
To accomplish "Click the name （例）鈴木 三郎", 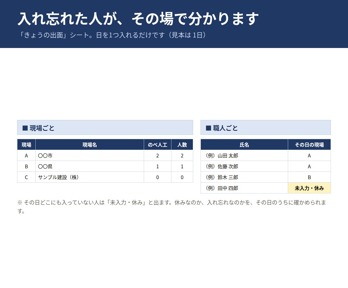I will (x=244, y=177).
